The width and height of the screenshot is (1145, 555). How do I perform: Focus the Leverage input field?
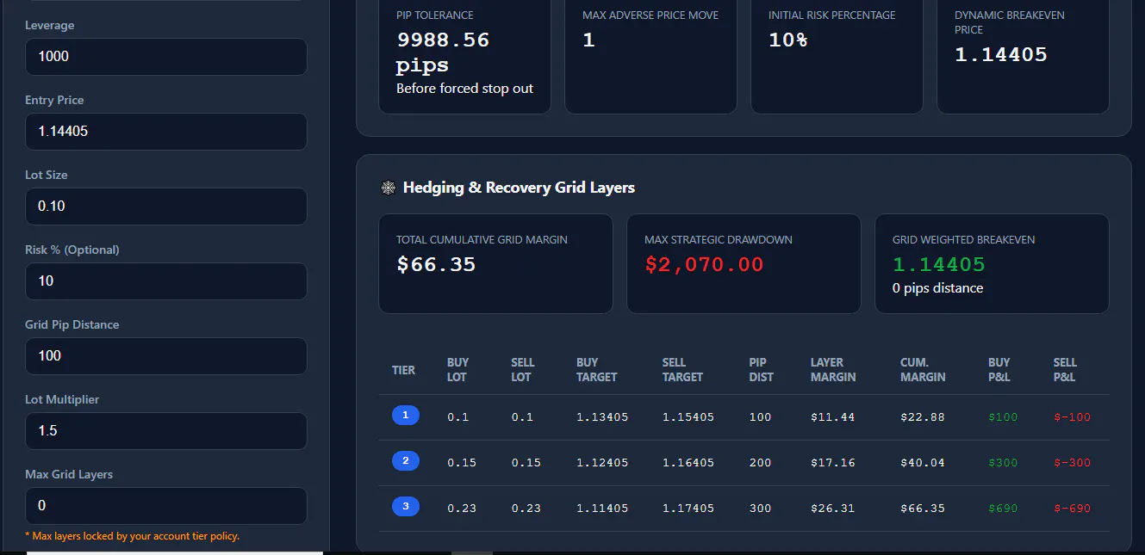pos(166,57)
